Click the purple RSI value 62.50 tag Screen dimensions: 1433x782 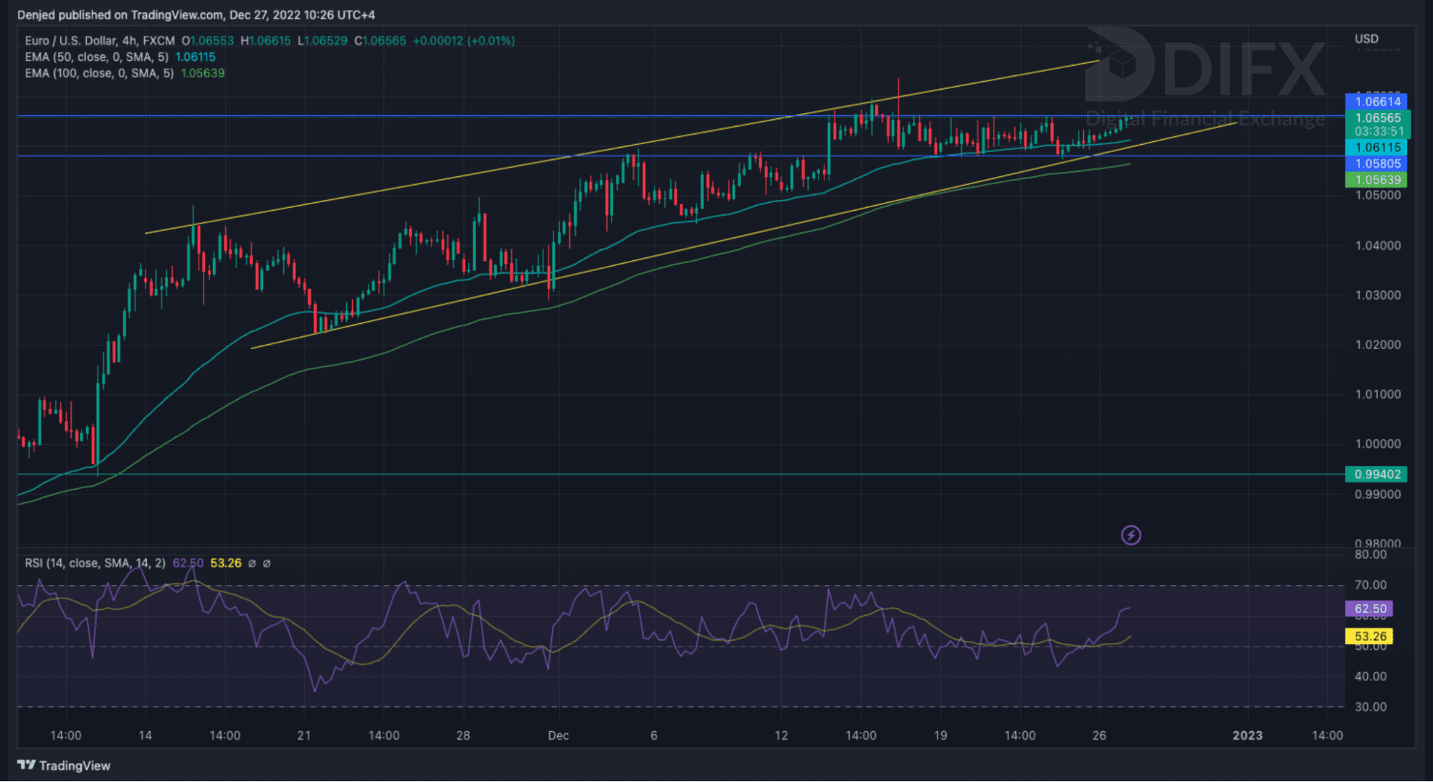point(1369,609)
